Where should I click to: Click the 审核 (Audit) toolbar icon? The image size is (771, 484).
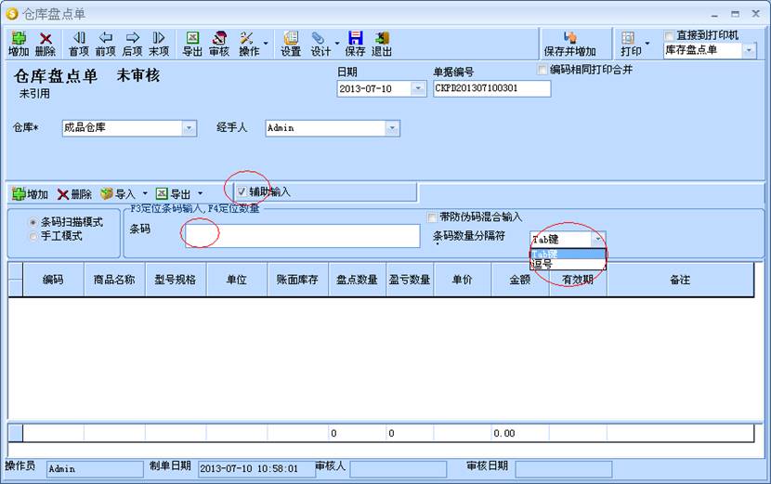tap(219, 43)
